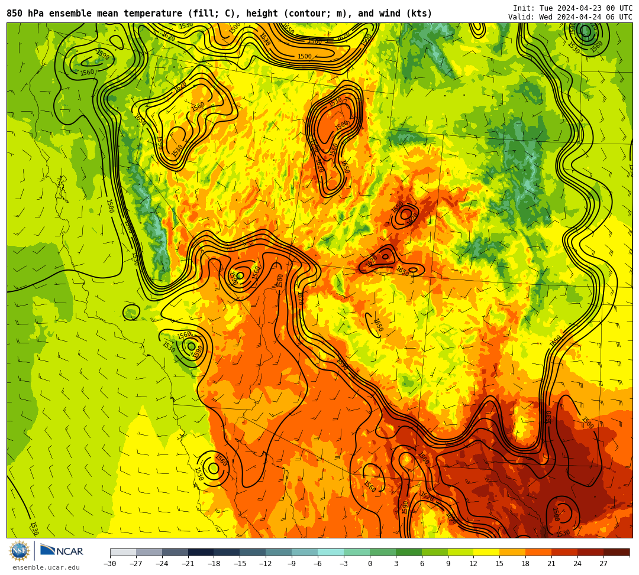639x575 pixels.
Task: Click the colorbar tick label '0'
Action: [370, 564]
